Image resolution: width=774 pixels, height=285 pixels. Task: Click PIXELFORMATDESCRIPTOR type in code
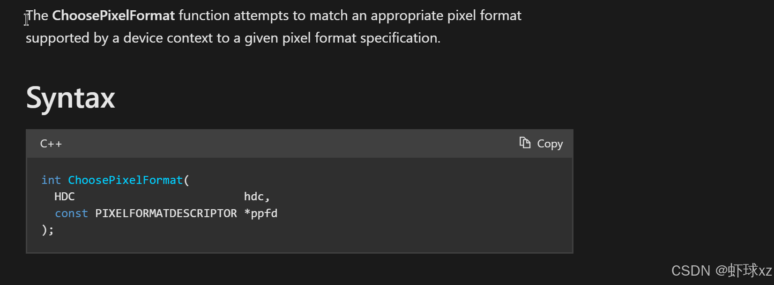pyautogui.click(x=166, y=213)
